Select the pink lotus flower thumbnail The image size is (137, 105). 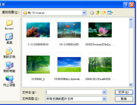[x=100, y=30]
